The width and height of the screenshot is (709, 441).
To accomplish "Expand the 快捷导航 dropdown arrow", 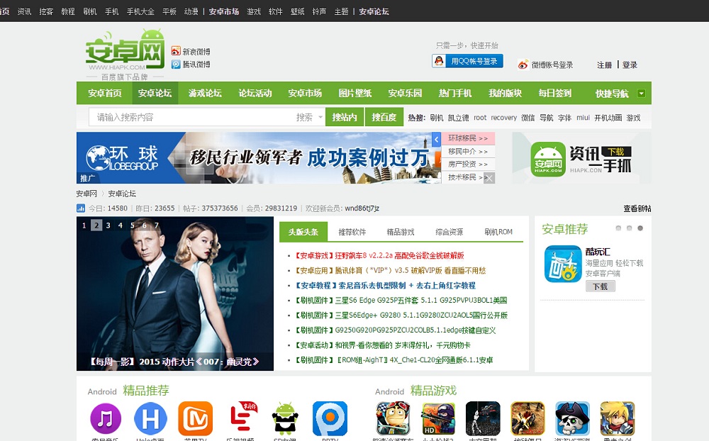I will [x=641, y=94].
